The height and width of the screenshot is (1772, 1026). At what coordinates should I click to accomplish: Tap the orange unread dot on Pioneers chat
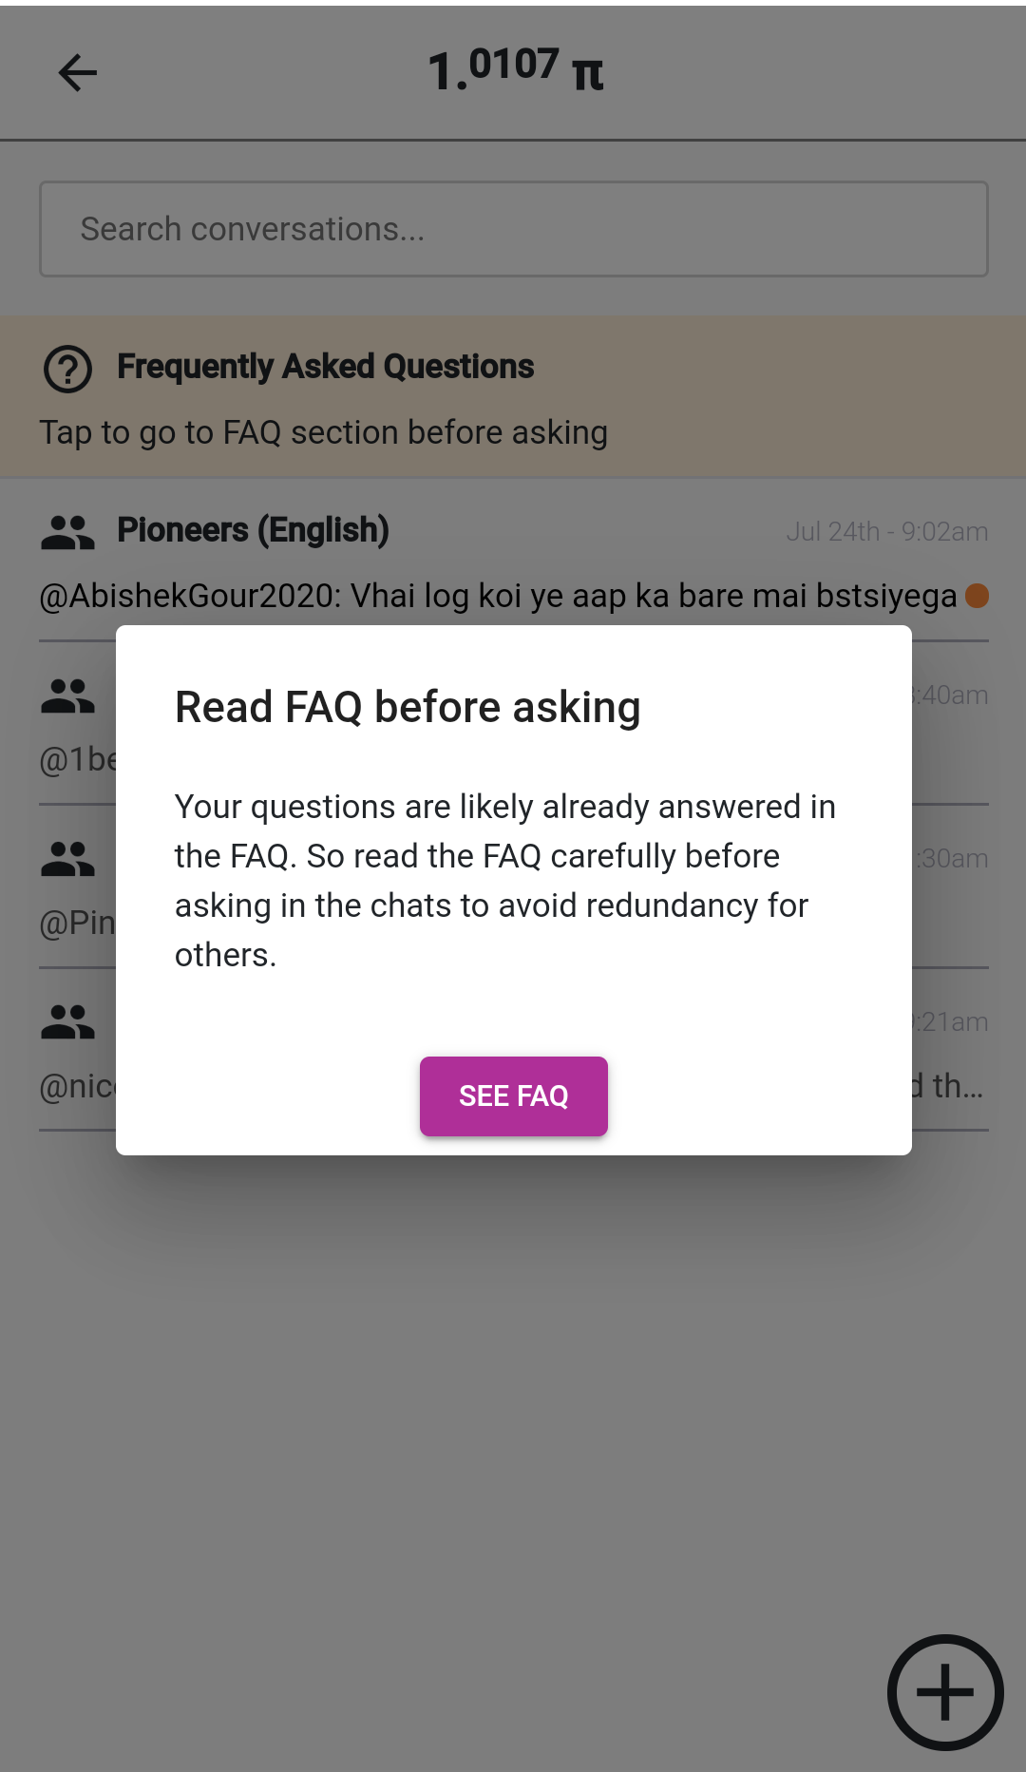977,596
